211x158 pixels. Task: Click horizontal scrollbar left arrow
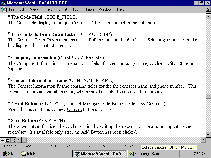pos(18,140)
